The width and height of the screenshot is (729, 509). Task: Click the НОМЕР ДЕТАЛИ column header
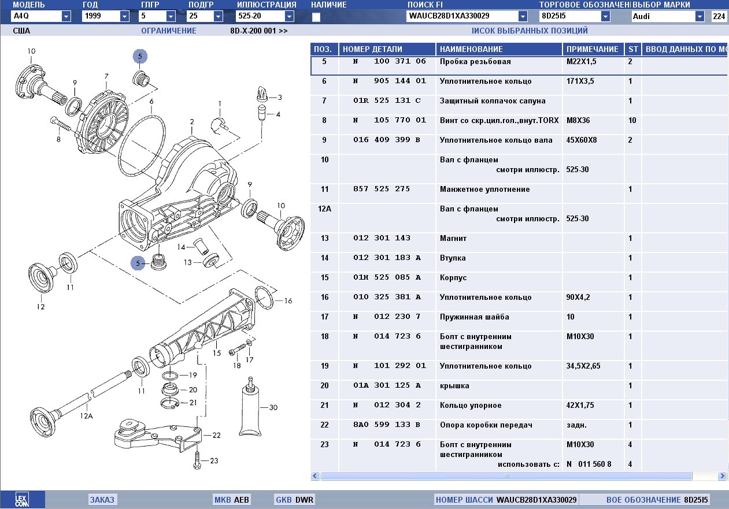point(387,49)
